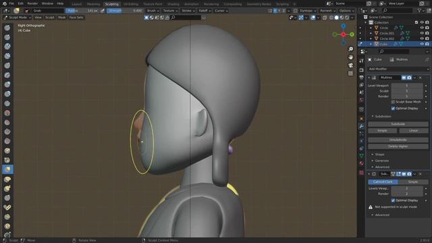Open the File menu

[x=11, y=3]
